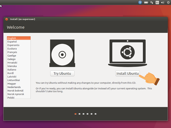Select English in the language list

(19, 38)
